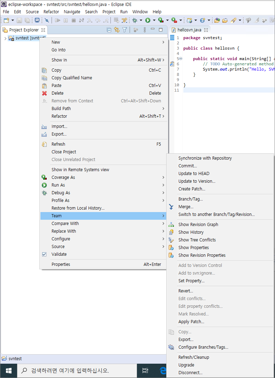Close the Project Explorer tab

(x=43, y=30)
